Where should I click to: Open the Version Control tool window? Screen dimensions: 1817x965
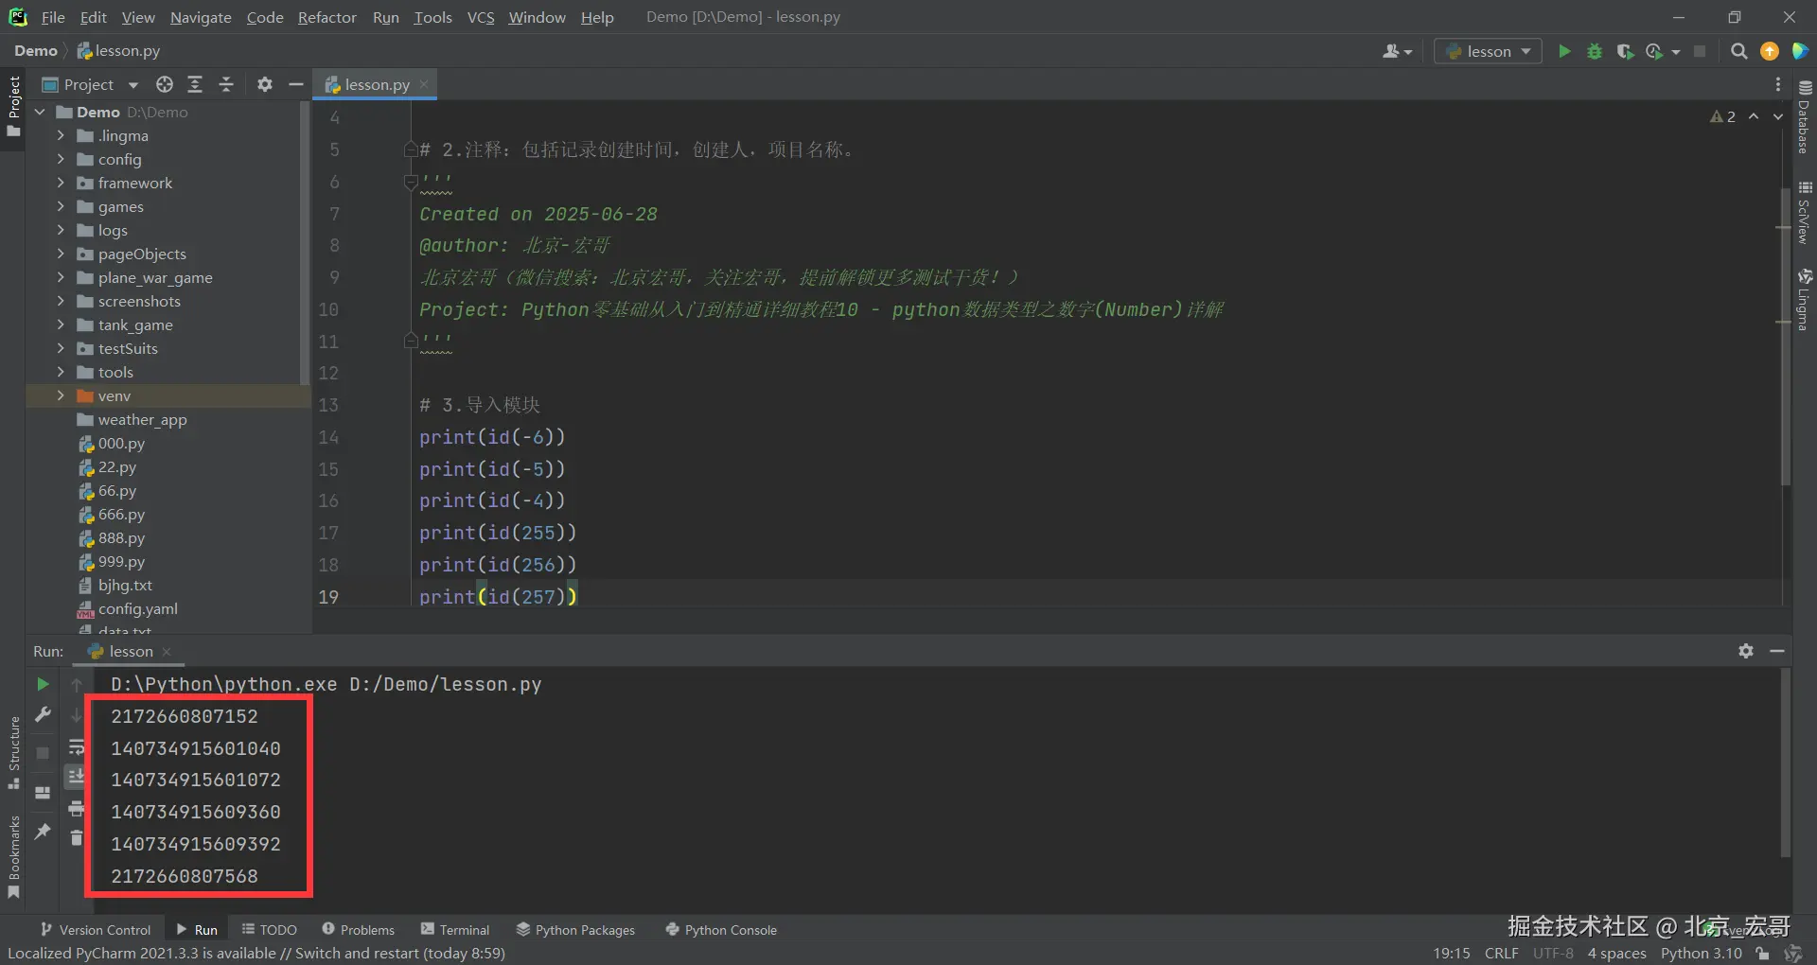[x=95, y=930]
